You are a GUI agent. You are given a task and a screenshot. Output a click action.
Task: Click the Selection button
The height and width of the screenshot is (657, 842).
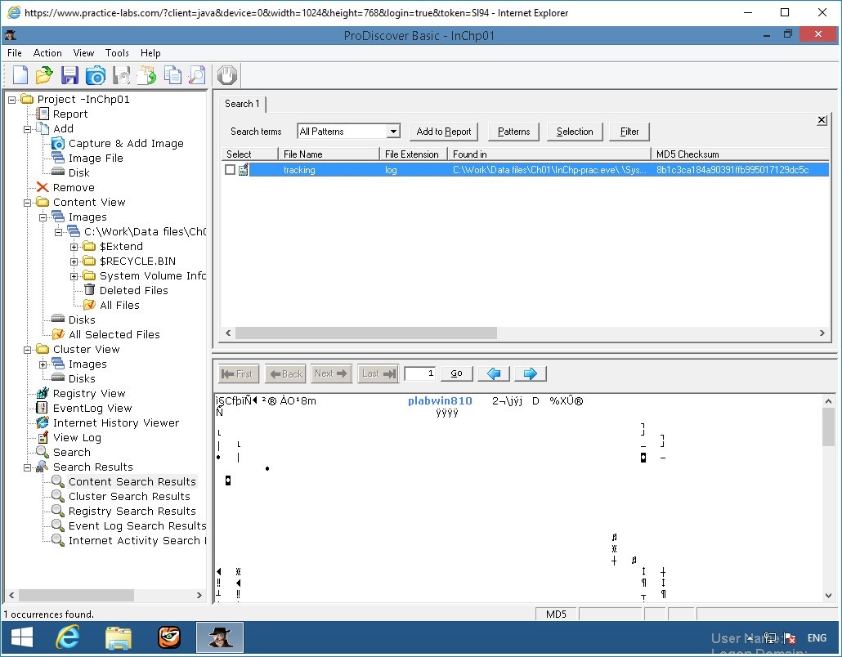(575, 132)
